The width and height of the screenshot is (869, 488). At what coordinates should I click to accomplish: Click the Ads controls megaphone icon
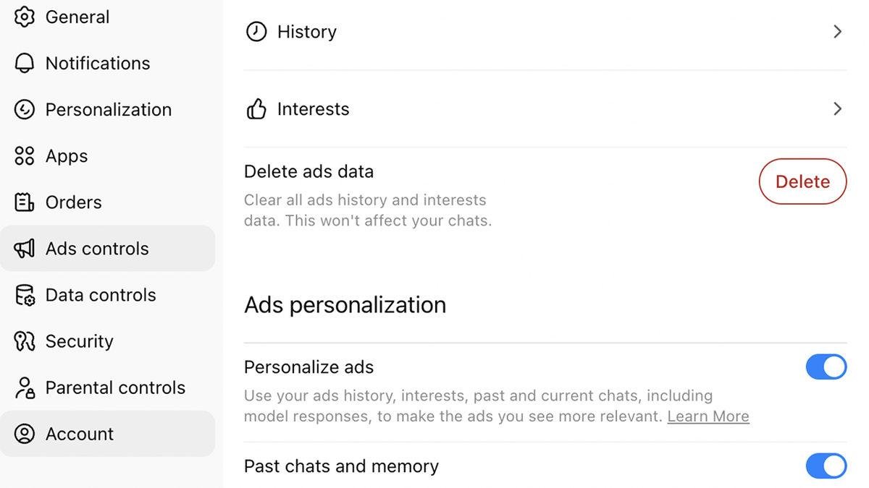pos(25,249)
